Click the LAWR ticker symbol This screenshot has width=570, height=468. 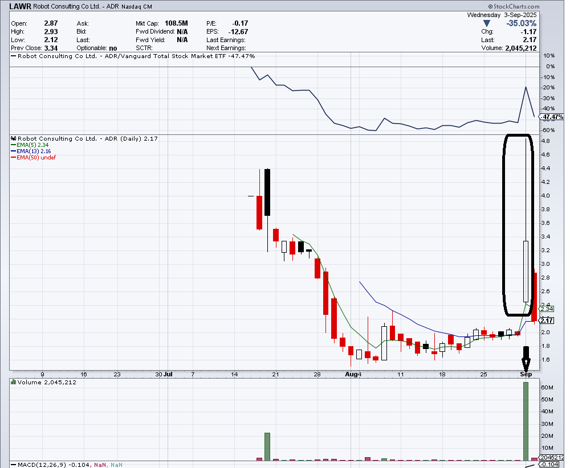21,6
